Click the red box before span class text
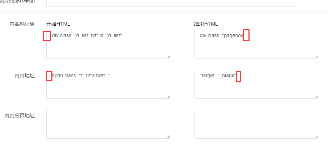The height and width of the screenshot is (147, 328). pyautogui.click(x=49, y=76)
